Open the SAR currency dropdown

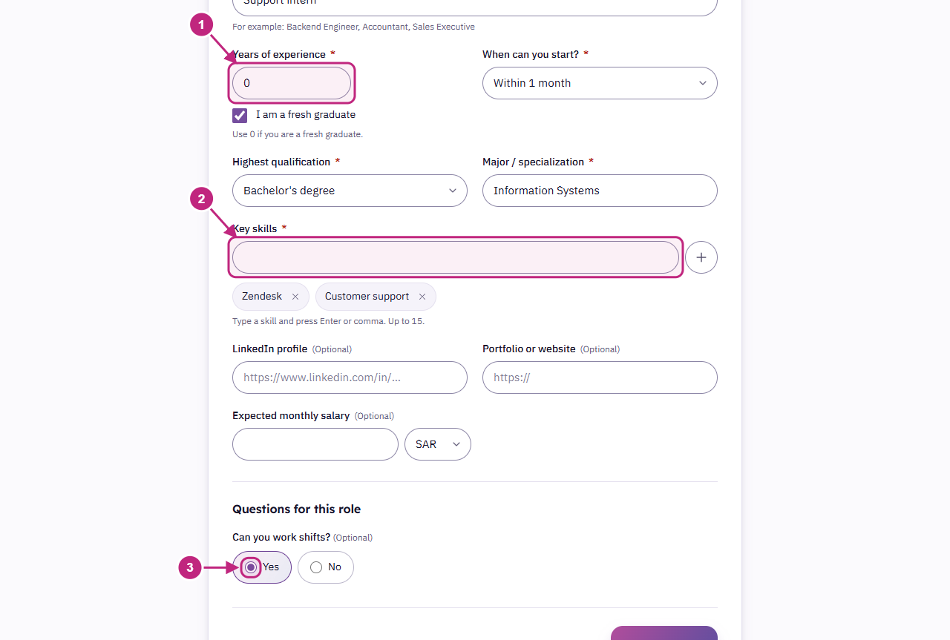438,444
